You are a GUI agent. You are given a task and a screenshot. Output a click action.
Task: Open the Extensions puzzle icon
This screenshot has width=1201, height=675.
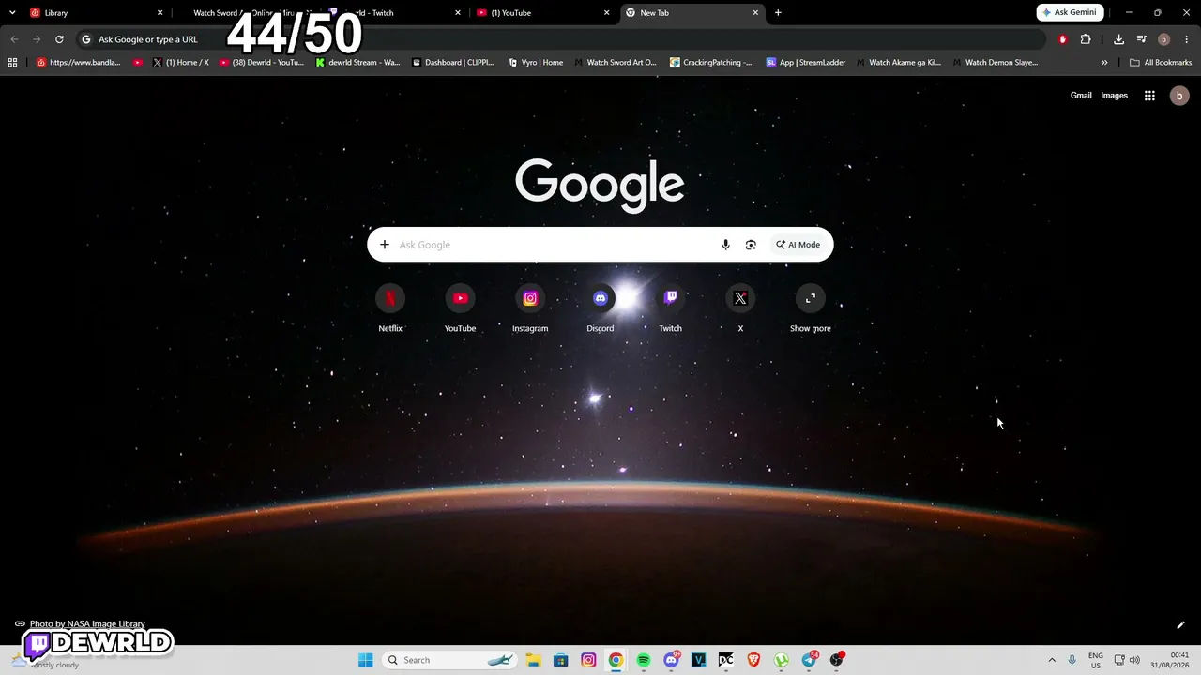point(1086,39)
